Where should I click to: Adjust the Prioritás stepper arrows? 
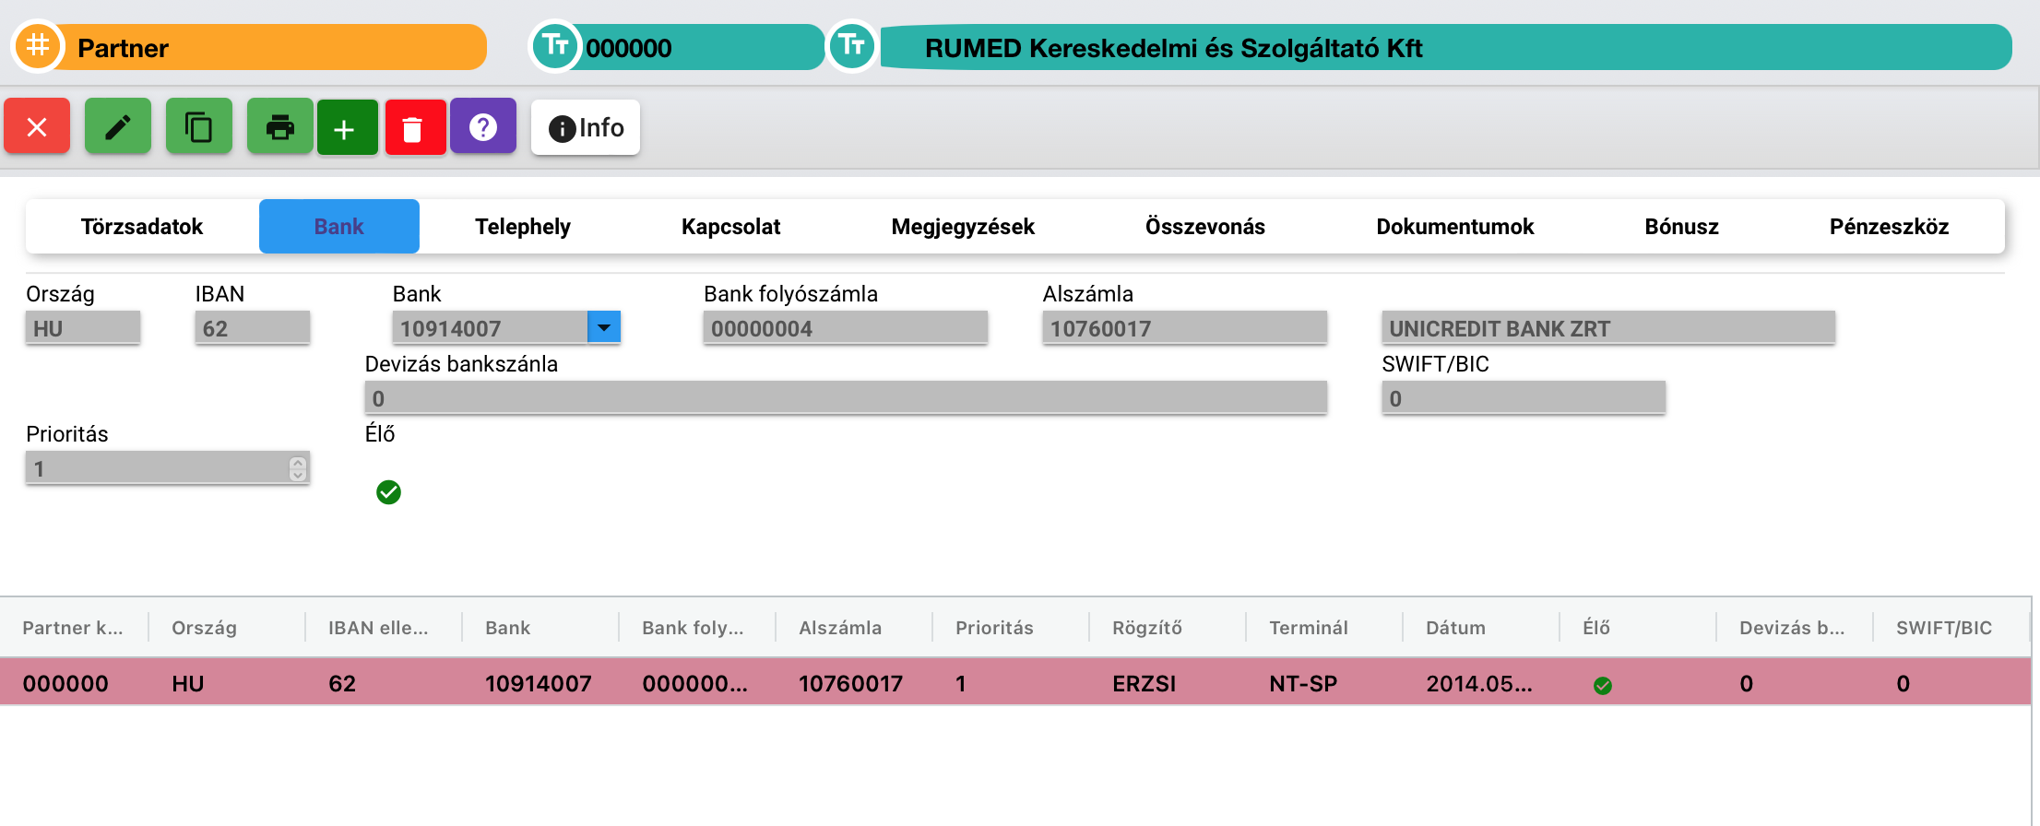click(x=297, y=468)
